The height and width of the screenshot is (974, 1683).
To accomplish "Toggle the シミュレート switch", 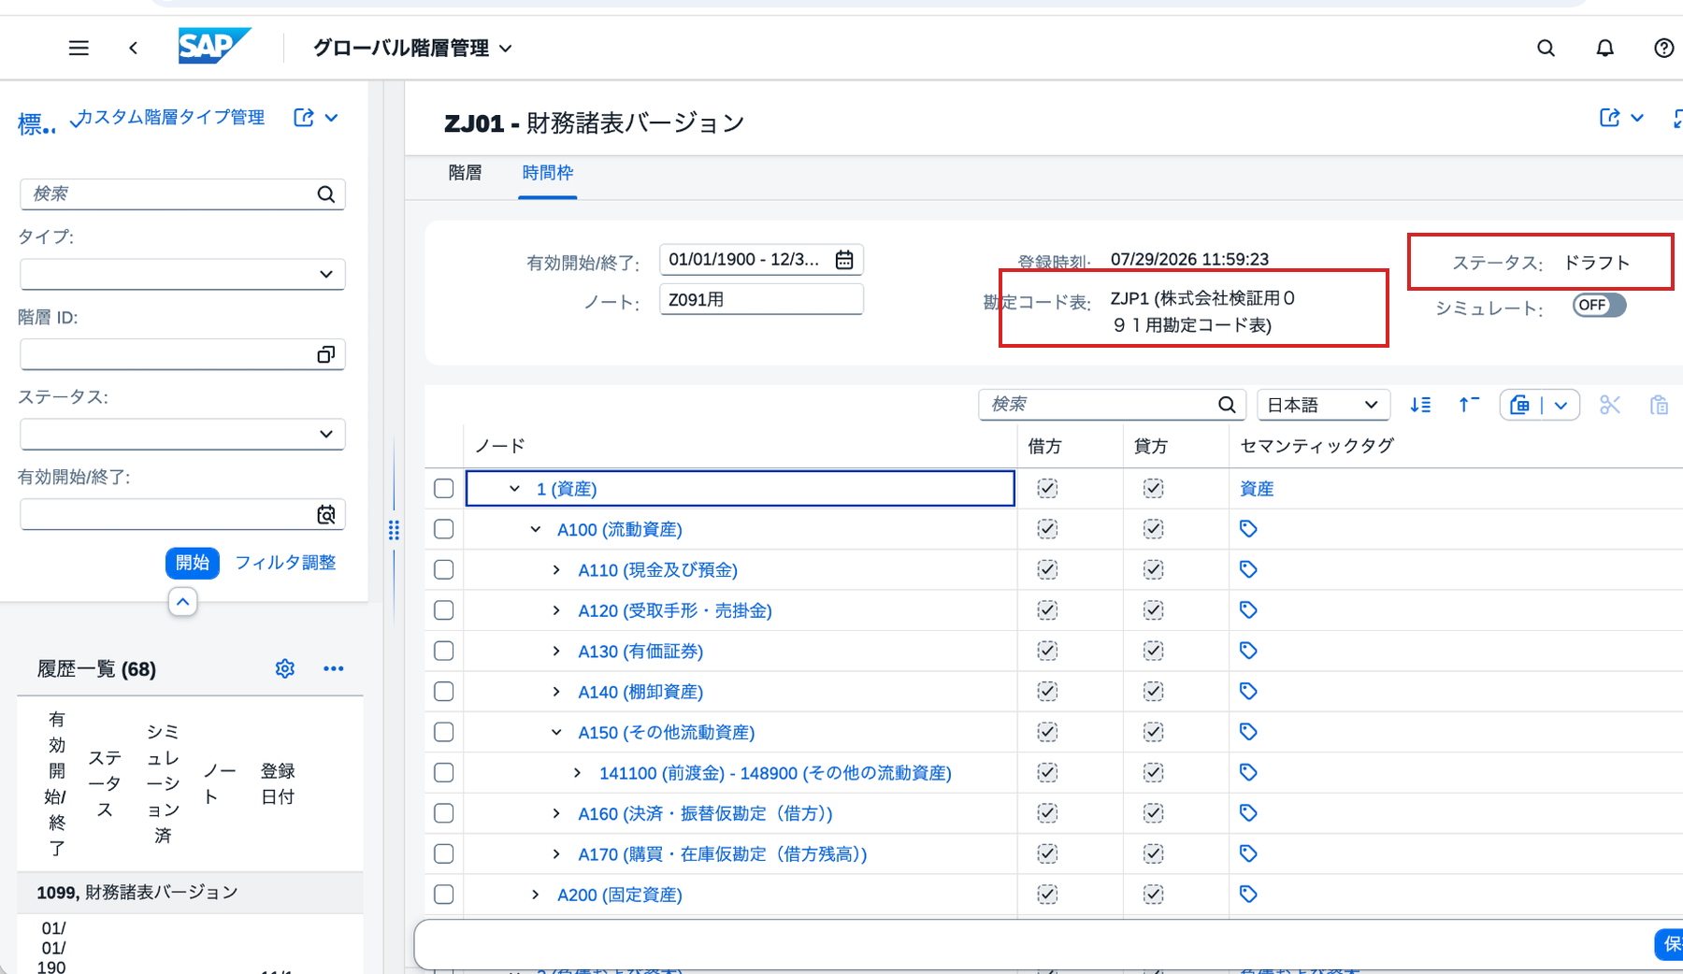I will [x=1599, y=305].
